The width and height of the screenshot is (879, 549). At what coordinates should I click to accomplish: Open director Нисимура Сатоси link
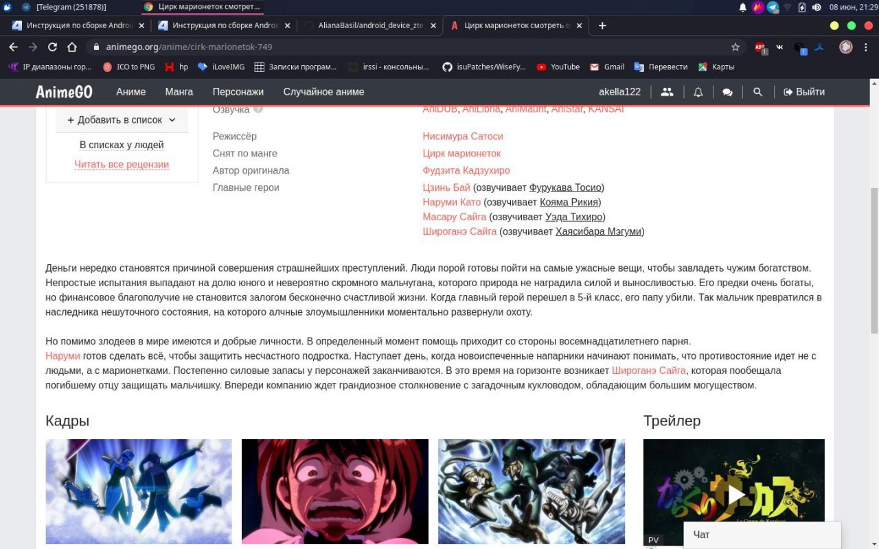tap(463, 137)
